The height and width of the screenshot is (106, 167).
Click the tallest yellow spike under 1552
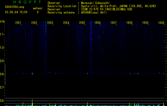32,103
